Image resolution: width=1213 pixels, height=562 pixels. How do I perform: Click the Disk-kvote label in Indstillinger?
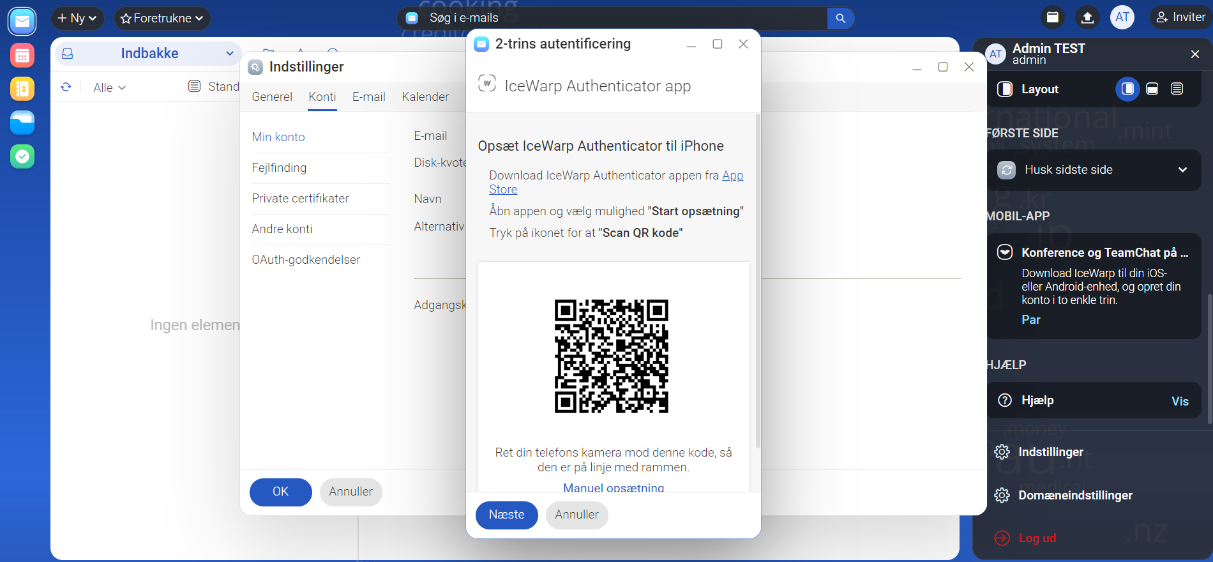click(x=440, y=163)
